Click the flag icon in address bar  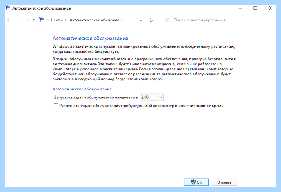[42, 20]
